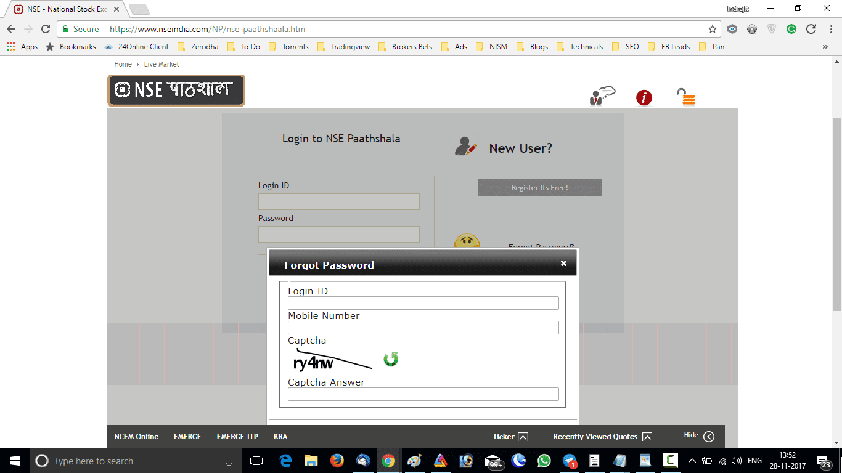The image size is (842, 473).
Task: Click the Login ID field in Forgot Password
Action: click(423, 303)
